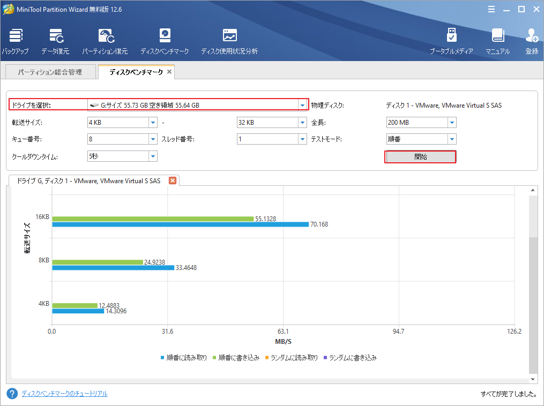Open the バックアップ tool
Screen dimensions: 544x406
(x=16, y=41)
